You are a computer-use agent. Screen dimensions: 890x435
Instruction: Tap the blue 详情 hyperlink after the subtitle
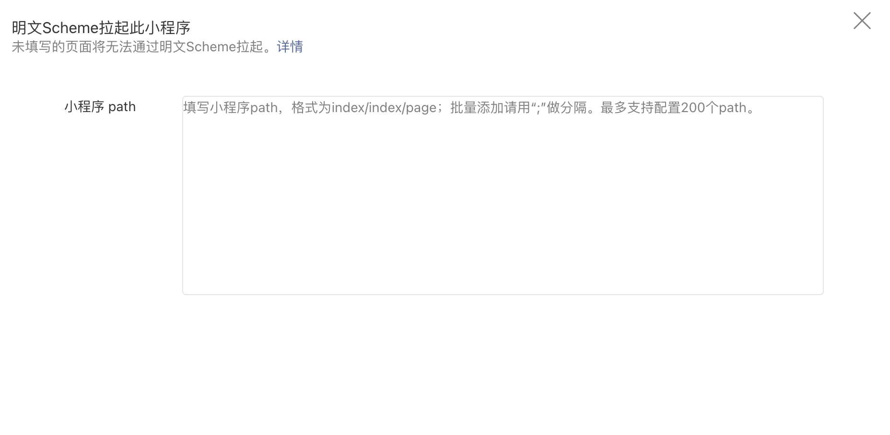[290, 46]
